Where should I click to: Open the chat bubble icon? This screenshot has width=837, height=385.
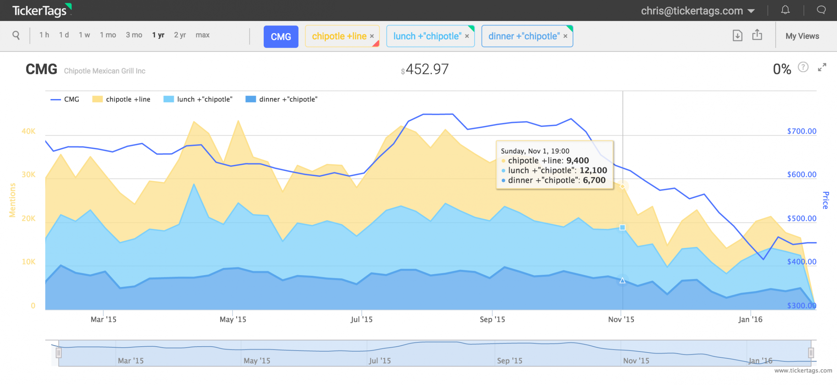click(821, 10)
